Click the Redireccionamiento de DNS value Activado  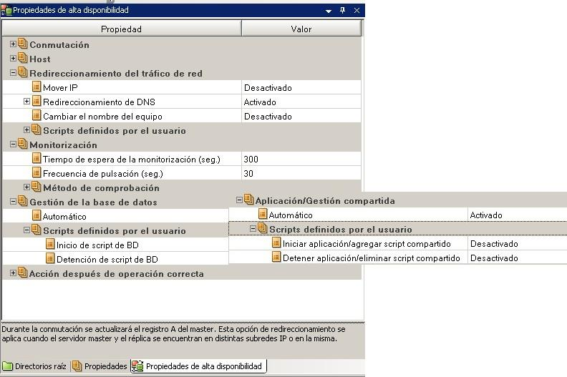[260, 102]
